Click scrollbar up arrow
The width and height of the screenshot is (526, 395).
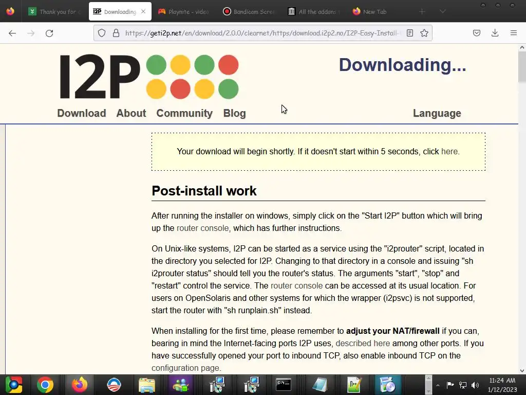pyautogui.click(x=522, y=48)
